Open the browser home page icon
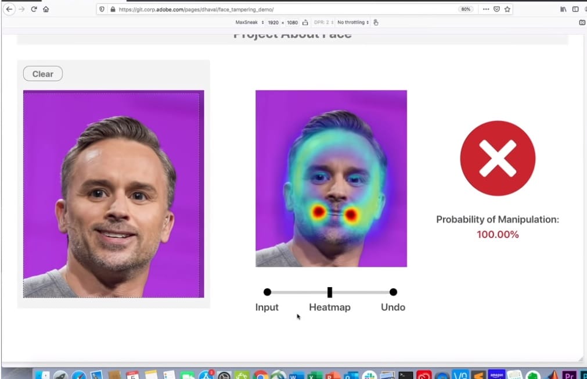The height and width of the screenshot is (379, 587). [x=46, y=9]
